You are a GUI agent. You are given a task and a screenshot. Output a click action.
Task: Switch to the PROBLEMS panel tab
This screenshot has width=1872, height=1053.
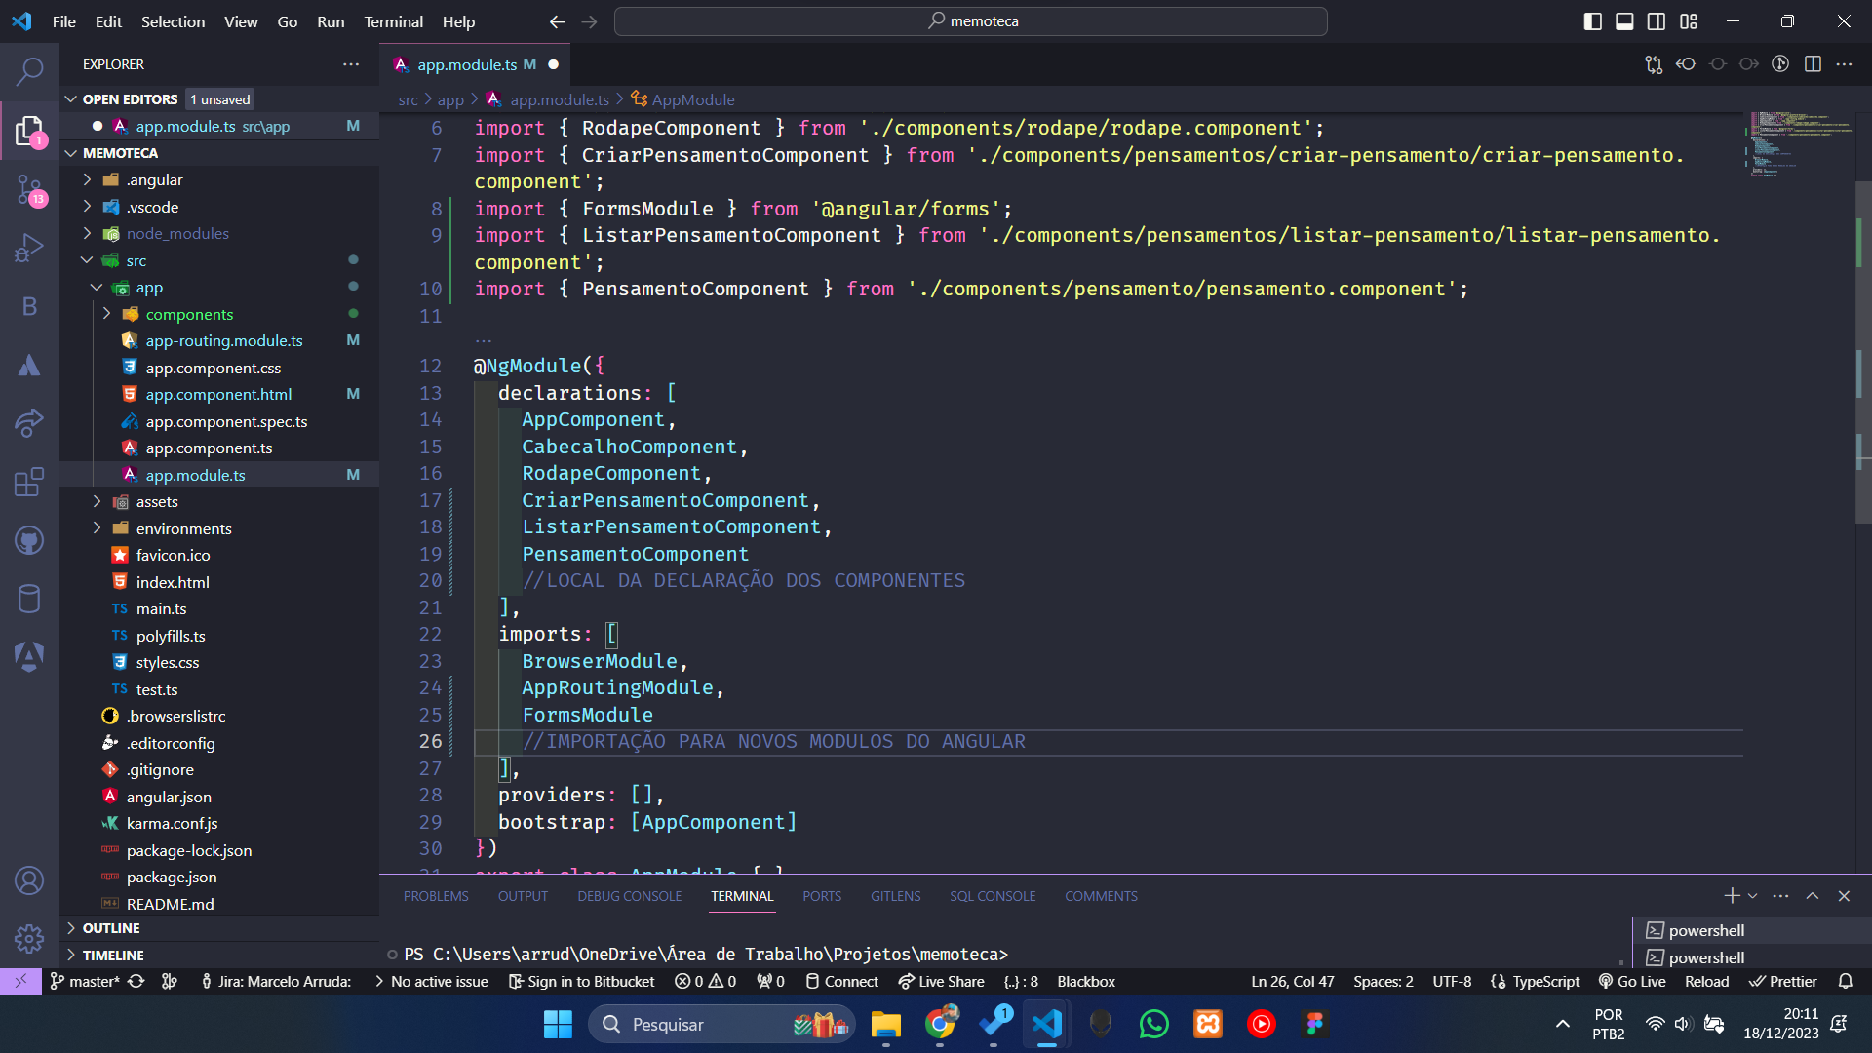(x=436, y=896)
